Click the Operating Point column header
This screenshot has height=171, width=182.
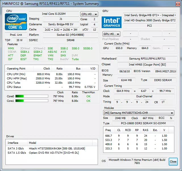19,69
